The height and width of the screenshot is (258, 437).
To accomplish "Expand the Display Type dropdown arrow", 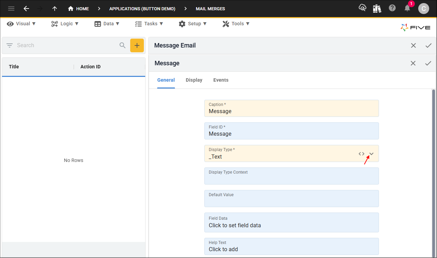I will coord(371,154).
